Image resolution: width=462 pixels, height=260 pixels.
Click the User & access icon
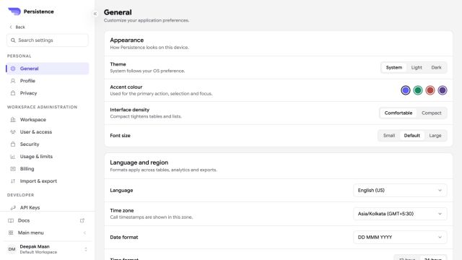pos(13,131)
